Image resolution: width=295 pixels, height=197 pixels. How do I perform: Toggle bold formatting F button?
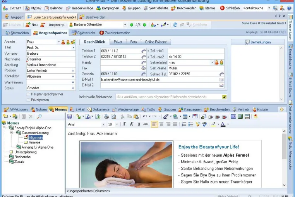coord(125,124)
